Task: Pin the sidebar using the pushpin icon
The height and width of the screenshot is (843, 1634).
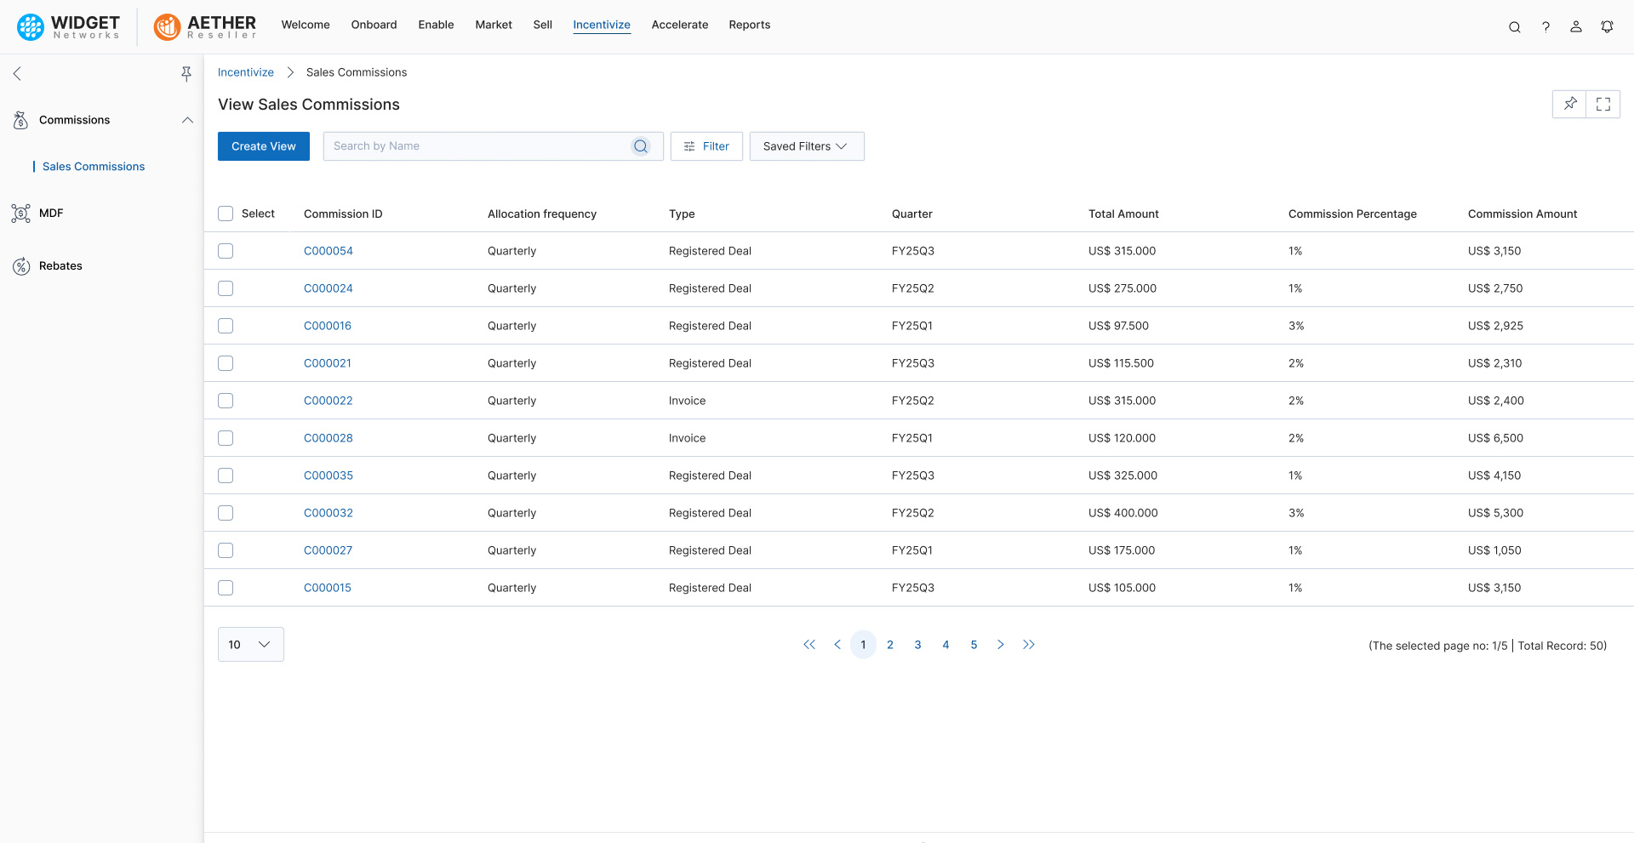Action: coord(186,74)
